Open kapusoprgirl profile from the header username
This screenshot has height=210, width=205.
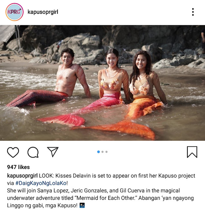point(43,12)
